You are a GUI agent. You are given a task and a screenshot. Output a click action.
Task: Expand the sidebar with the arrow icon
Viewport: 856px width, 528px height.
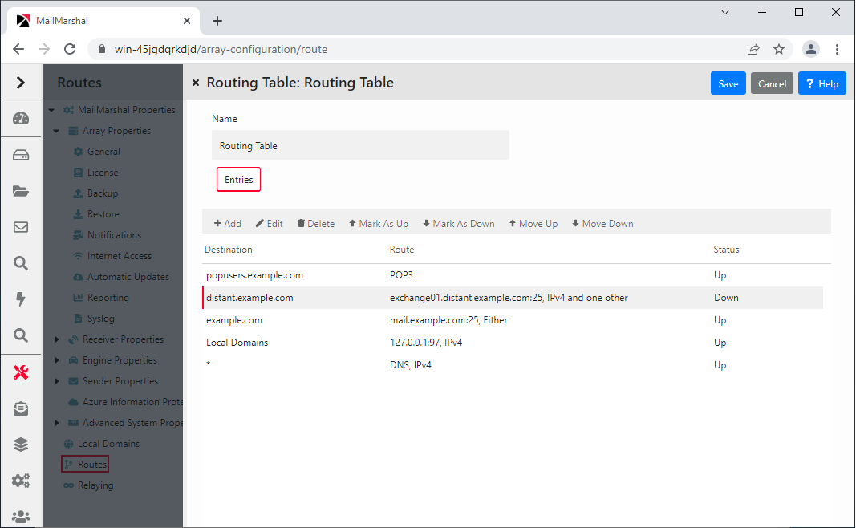21,82
